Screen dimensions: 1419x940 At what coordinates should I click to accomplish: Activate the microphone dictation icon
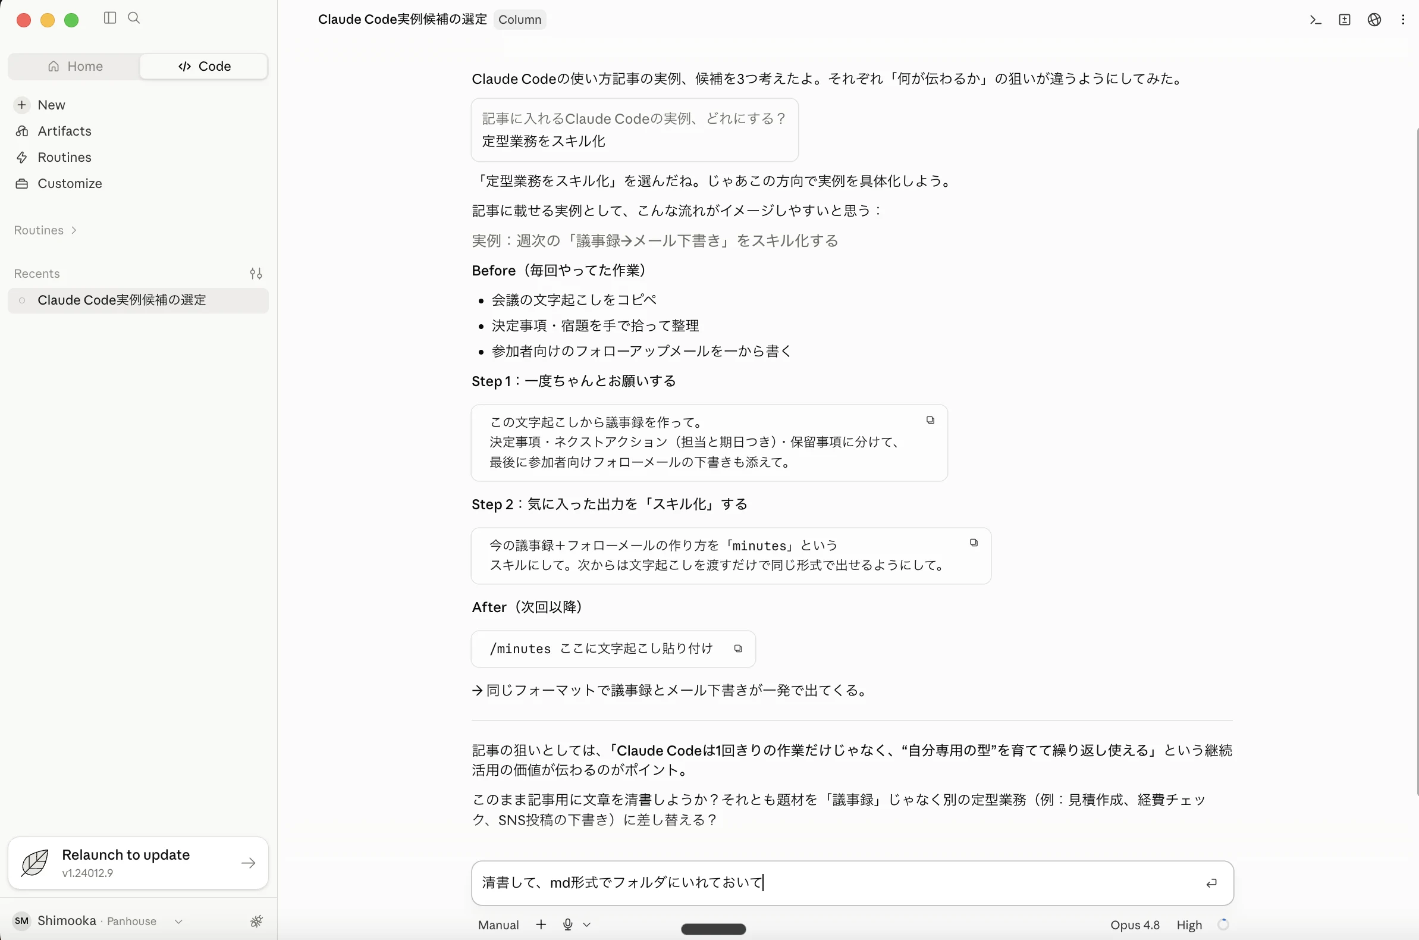[567, 925]
